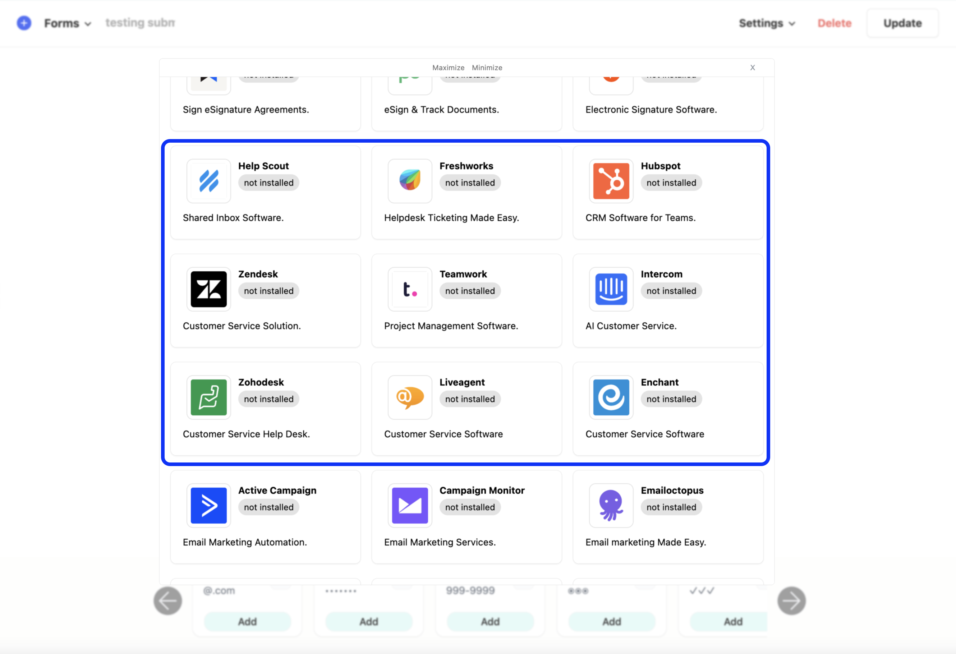Viewport: 956px width, 654px height.
Task: Click the 'Active Campaign' title text
Action: tap(277, 490)
